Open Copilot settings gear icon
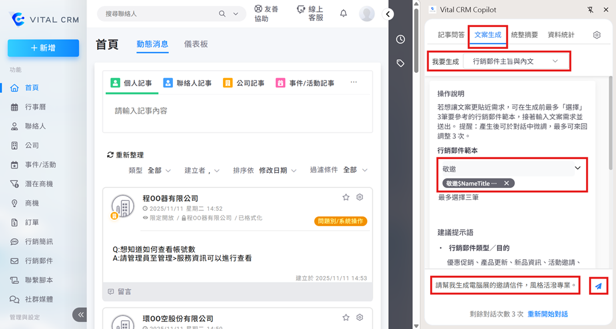The height and width of the screenshot is (329, 616). point(597,35)
